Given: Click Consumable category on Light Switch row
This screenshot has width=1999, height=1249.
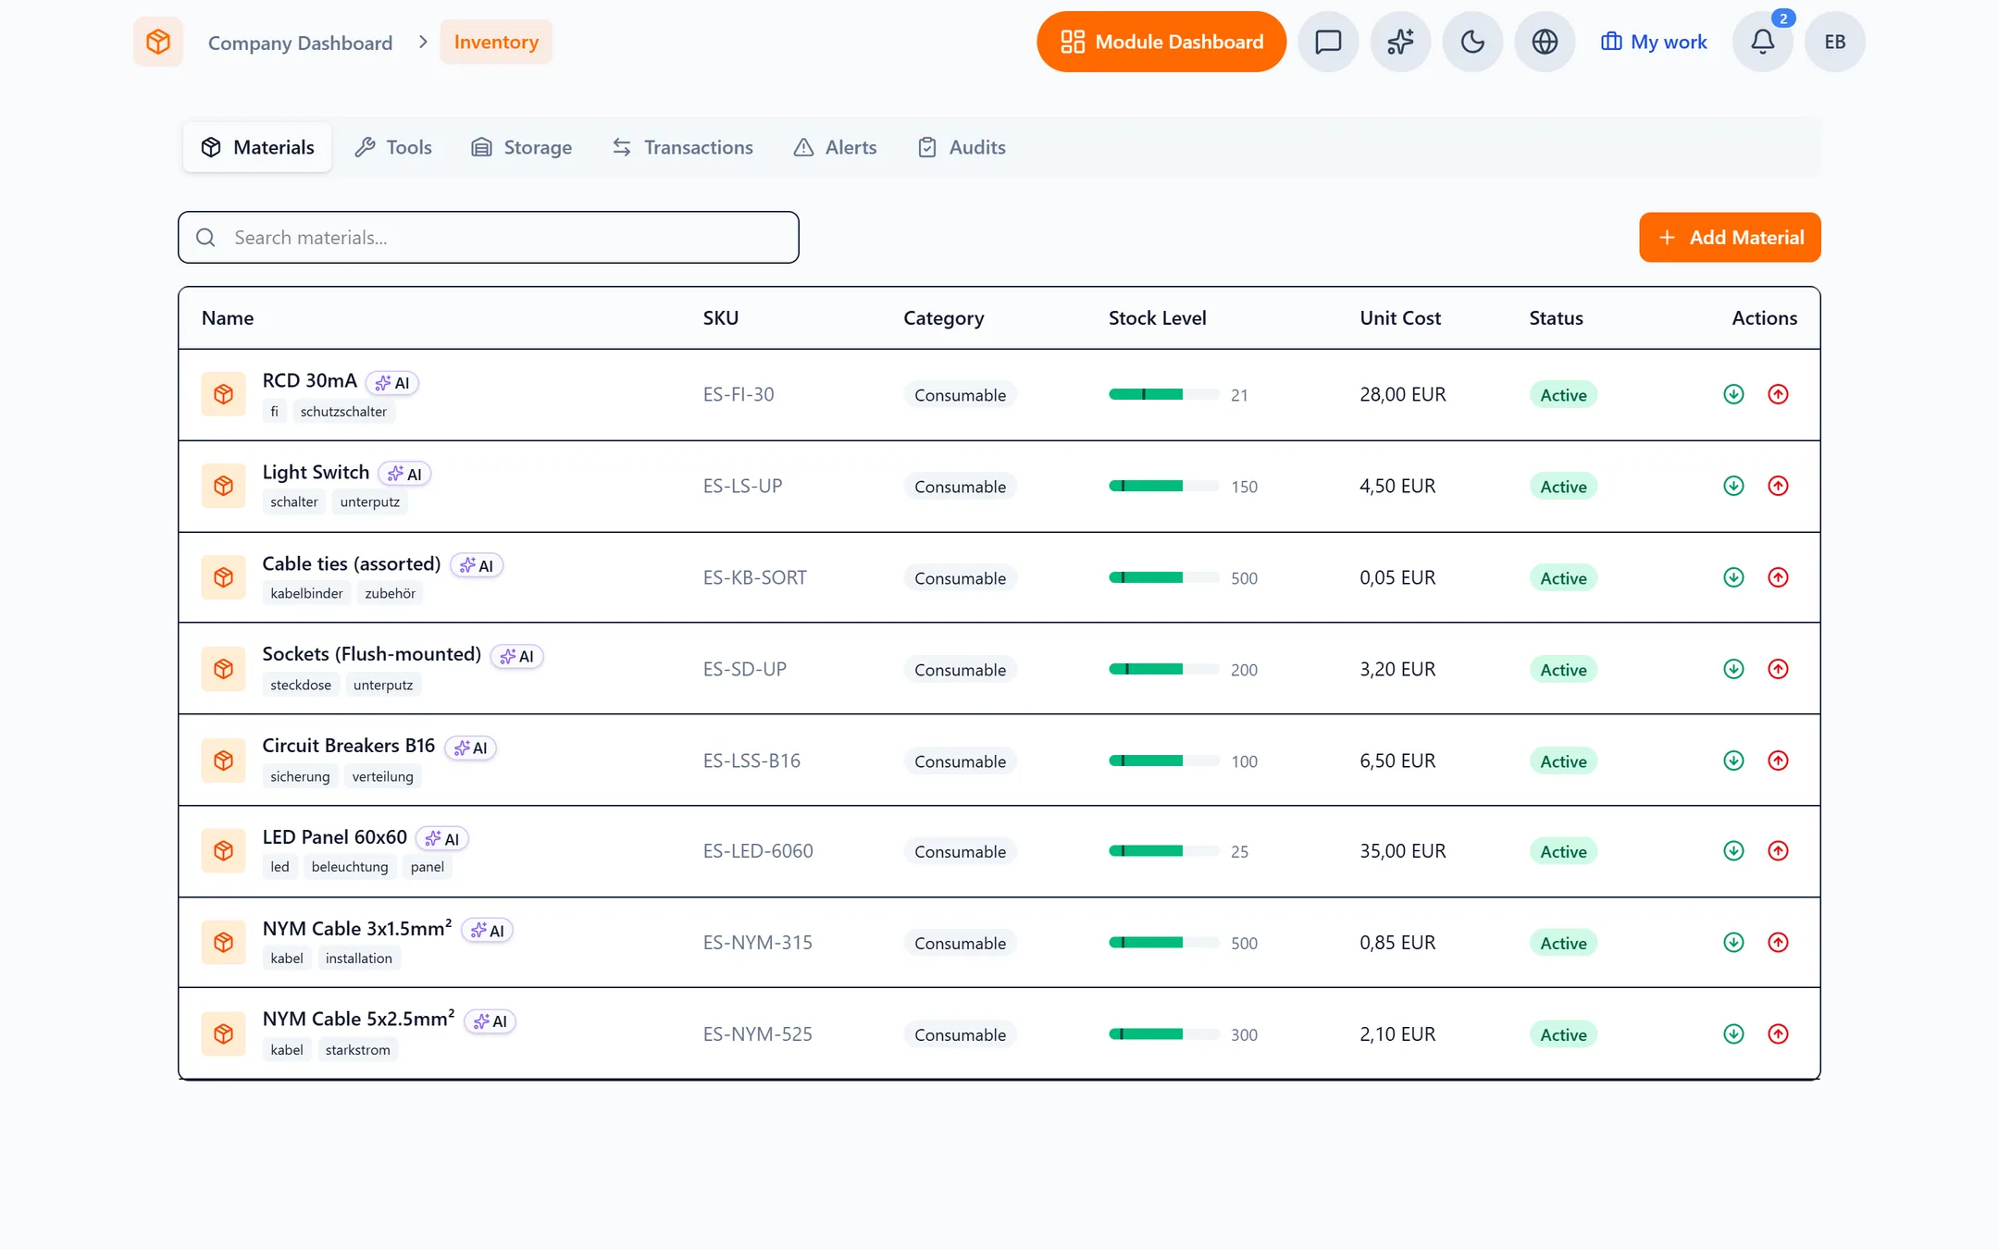Looking at the screenshot, I should click(x=960, y=487).
